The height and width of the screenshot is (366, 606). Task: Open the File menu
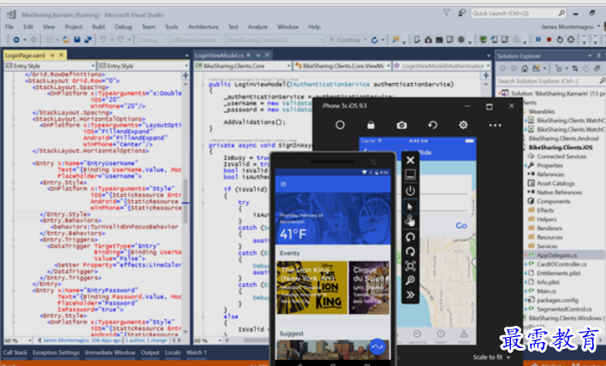point(9,27)
